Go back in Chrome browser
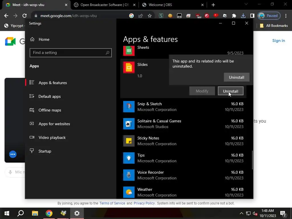292x219 pixels. 6,16
